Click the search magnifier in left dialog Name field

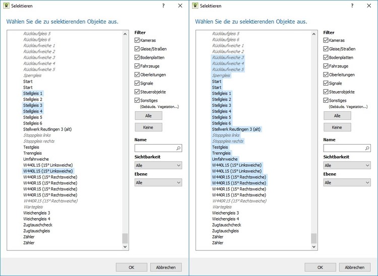(x=178, y=148)
